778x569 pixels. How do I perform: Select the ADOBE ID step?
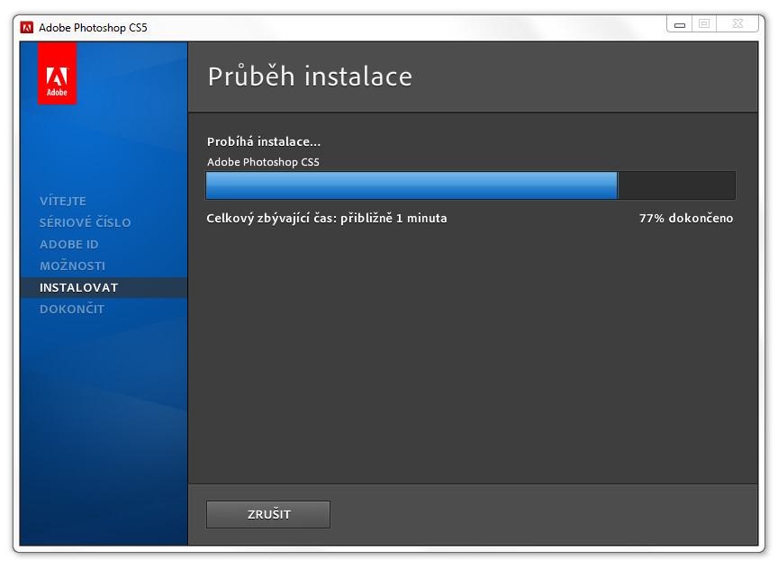69,244
